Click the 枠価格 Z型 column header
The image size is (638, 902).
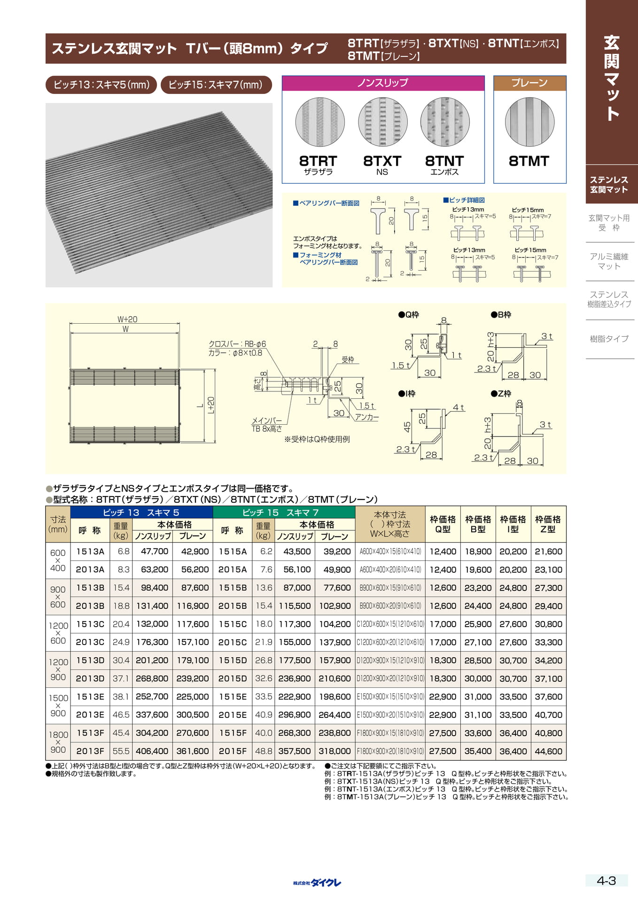548,524
